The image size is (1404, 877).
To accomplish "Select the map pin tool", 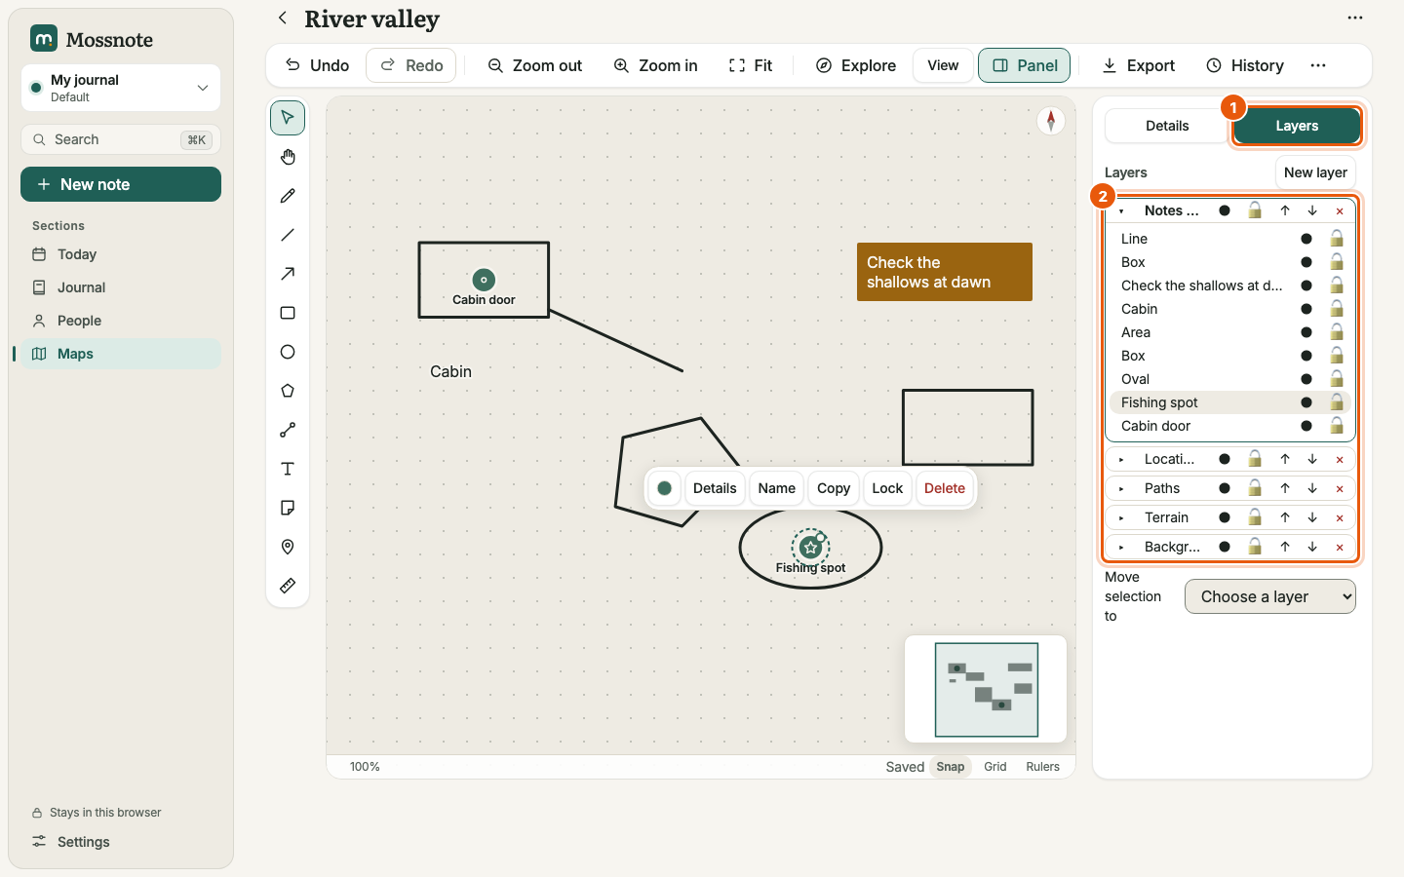I will pyautogui.click(x=288, y=547).
